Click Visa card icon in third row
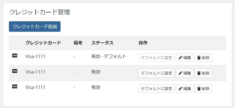The image size is (235, 108). (15, 86)
